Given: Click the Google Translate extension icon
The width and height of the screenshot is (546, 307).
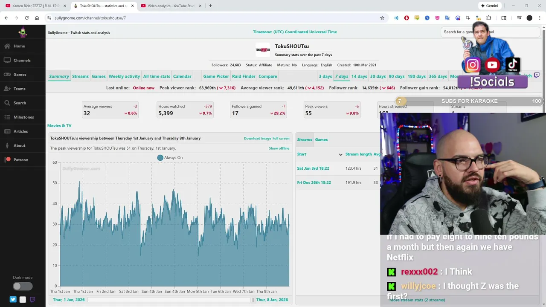Looking at the screenshot, I should [x=447, y=18].
